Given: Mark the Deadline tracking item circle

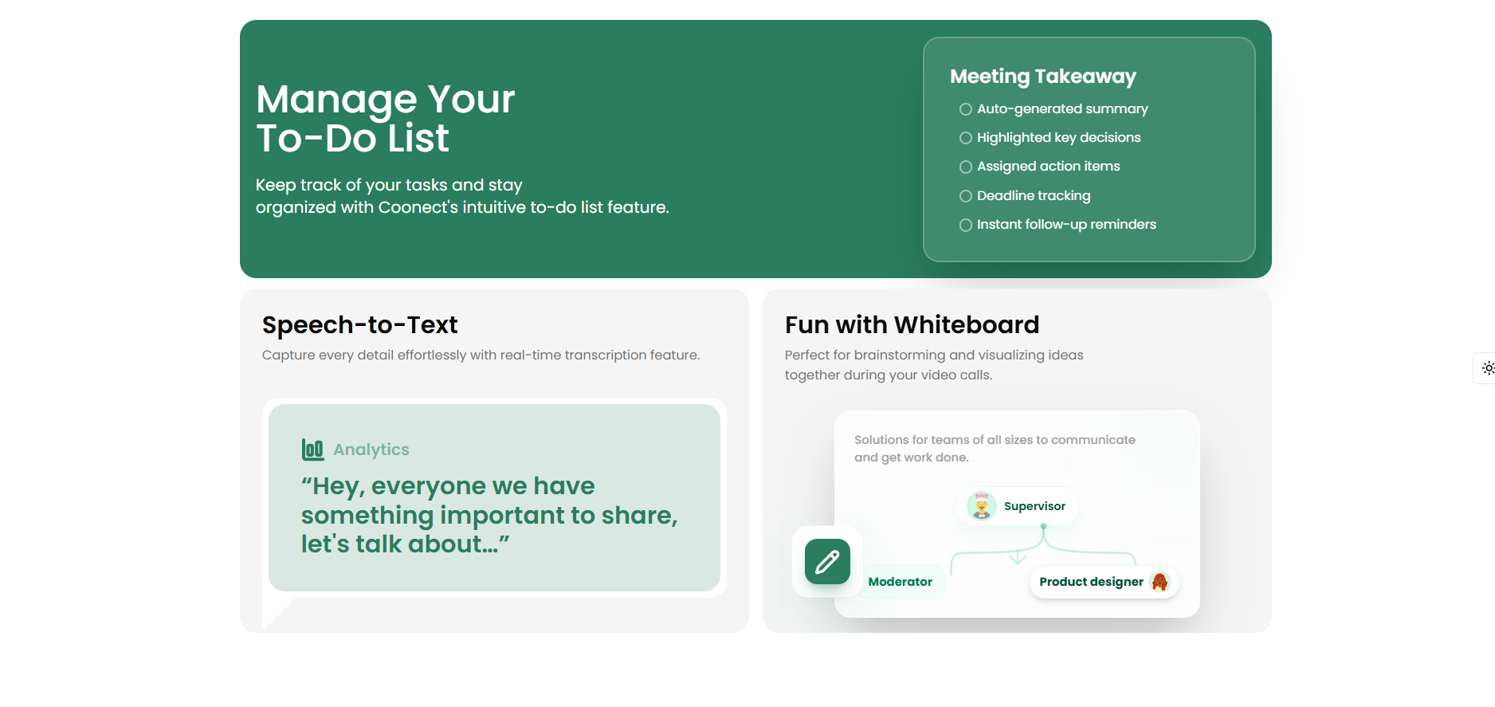Looking at the screenshot, I should tap(966, 196).
